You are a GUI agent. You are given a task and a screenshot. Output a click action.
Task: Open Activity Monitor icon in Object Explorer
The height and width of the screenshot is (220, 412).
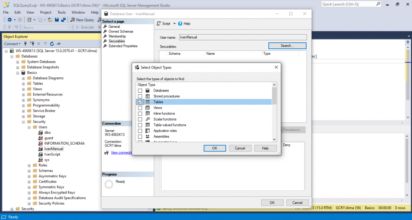point(59,44)
